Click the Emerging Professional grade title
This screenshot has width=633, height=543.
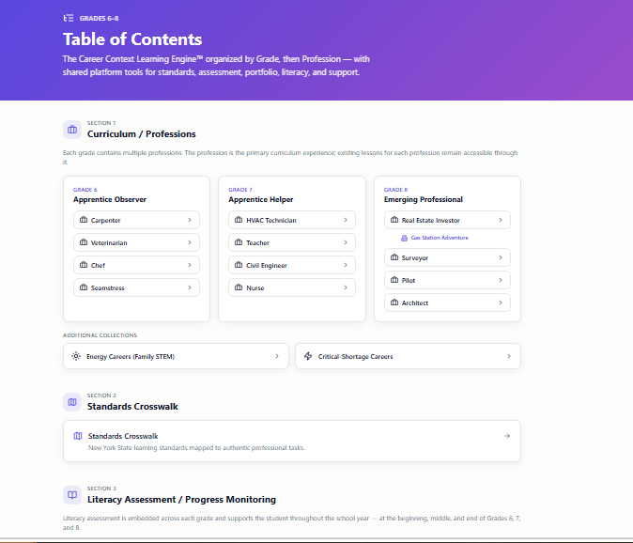(424, 199)
